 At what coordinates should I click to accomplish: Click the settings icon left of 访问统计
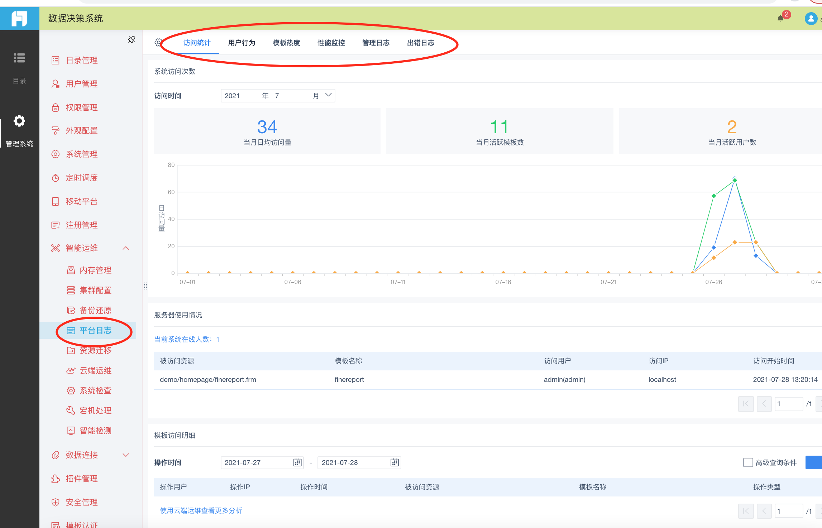click(x=158, y=43)
